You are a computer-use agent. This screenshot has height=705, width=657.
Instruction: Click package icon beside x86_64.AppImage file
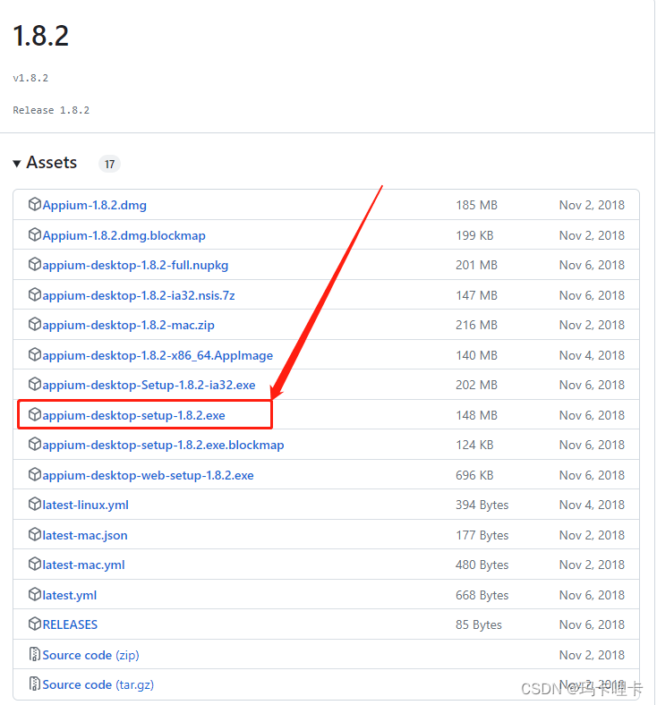point(35,355)
